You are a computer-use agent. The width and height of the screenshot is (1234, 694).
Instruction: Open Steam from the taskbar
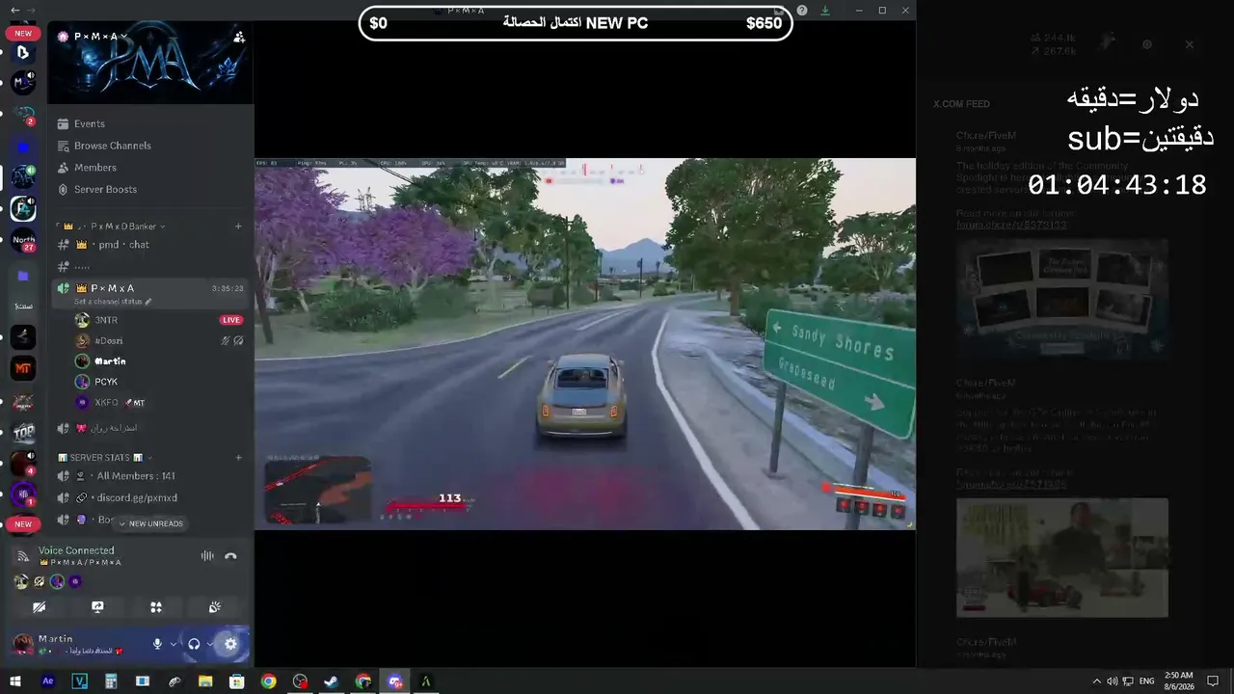pyautogui.click(x=331, y=681)
